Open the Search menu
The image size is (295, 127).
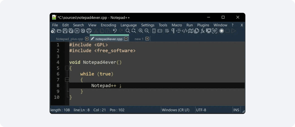pos(78,25)
